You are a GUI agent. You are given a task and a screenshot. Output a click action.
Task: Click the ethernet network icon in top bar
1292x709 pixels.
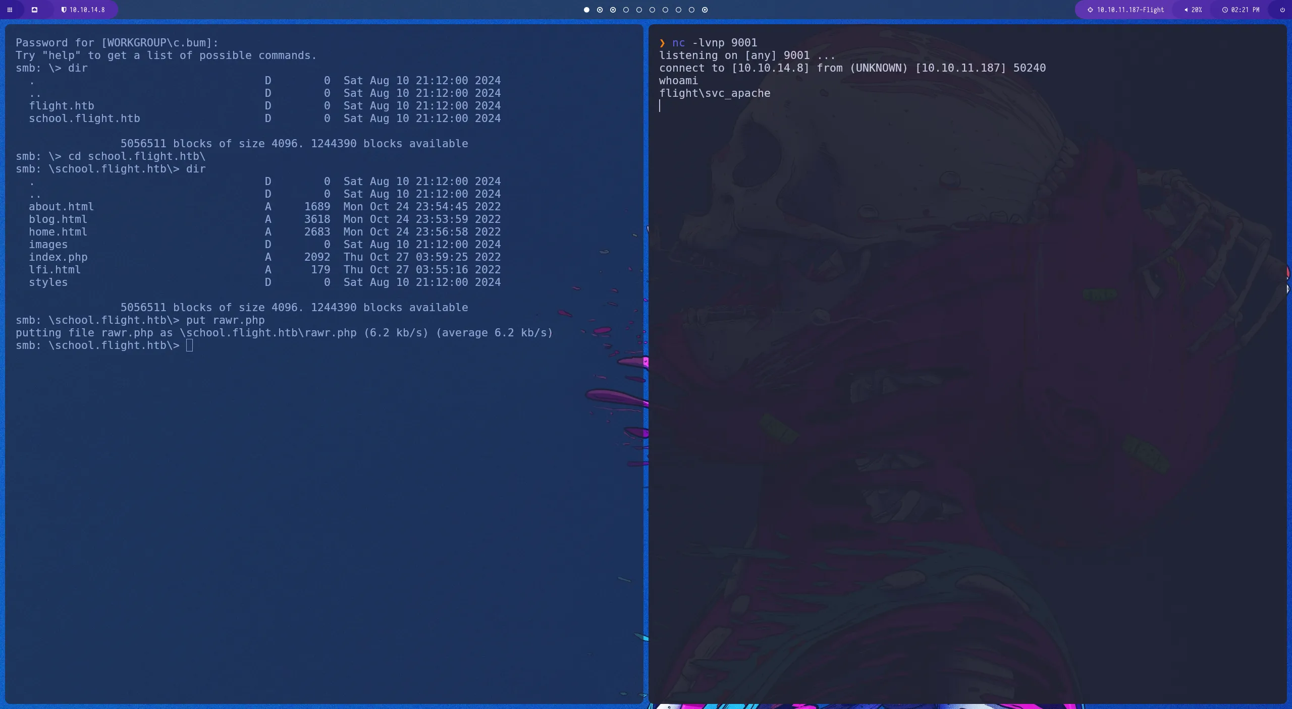tap(34, 10)
